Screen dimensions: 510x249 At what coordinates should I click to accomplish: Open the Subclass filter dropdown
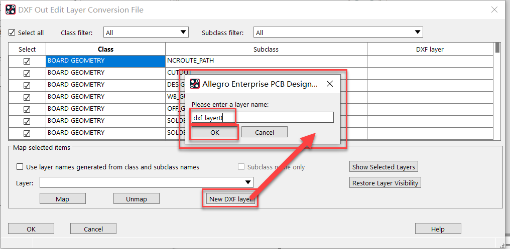pos(338,33)
